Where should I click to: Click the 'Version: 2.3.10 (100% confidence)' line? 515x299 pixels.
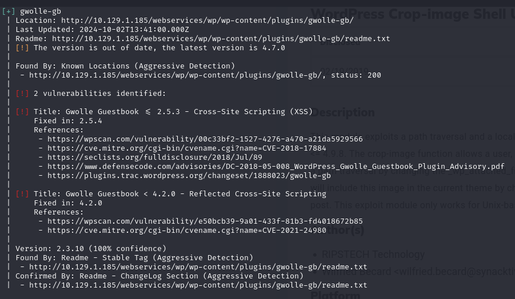point(91,249)
